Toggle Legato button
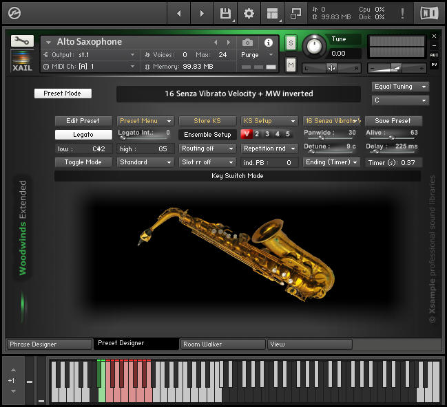 [83, 135]
